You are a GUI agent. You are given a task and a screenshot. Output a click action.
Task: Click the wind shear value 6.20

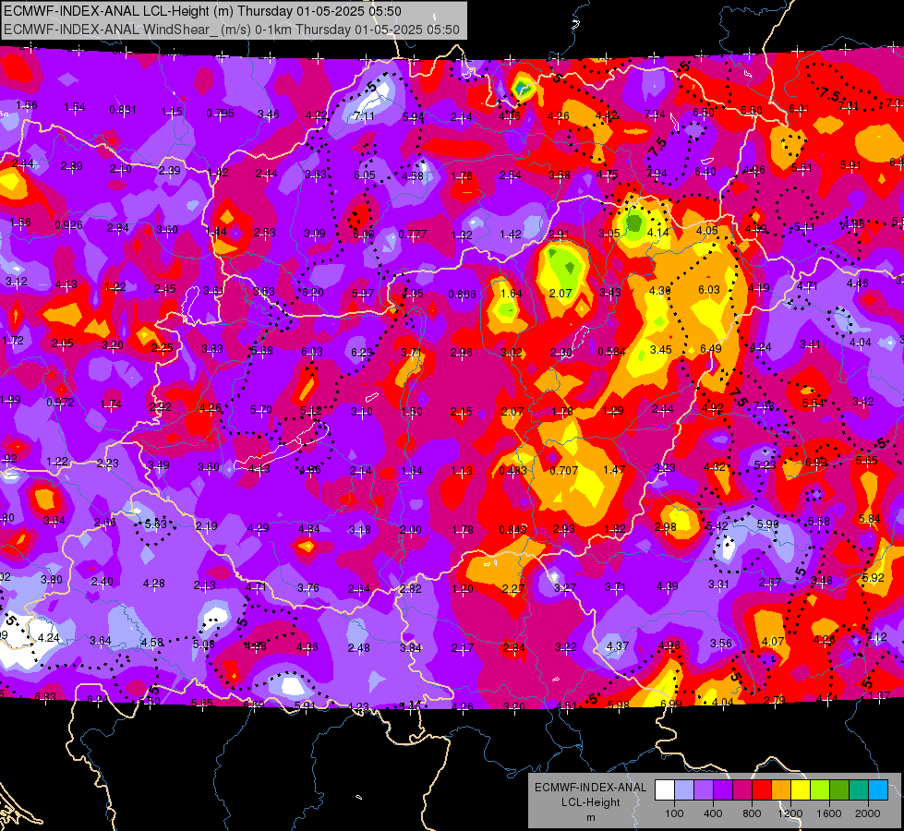[x=313, y=293]
